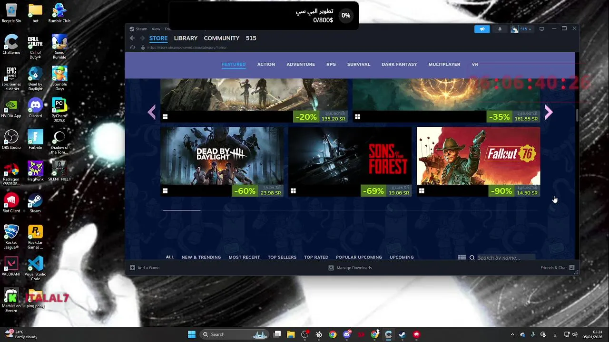Viewport: 609px width, 342px height.
Task: Filter list by TOP SELLERS
Action: tap(282, 257)
